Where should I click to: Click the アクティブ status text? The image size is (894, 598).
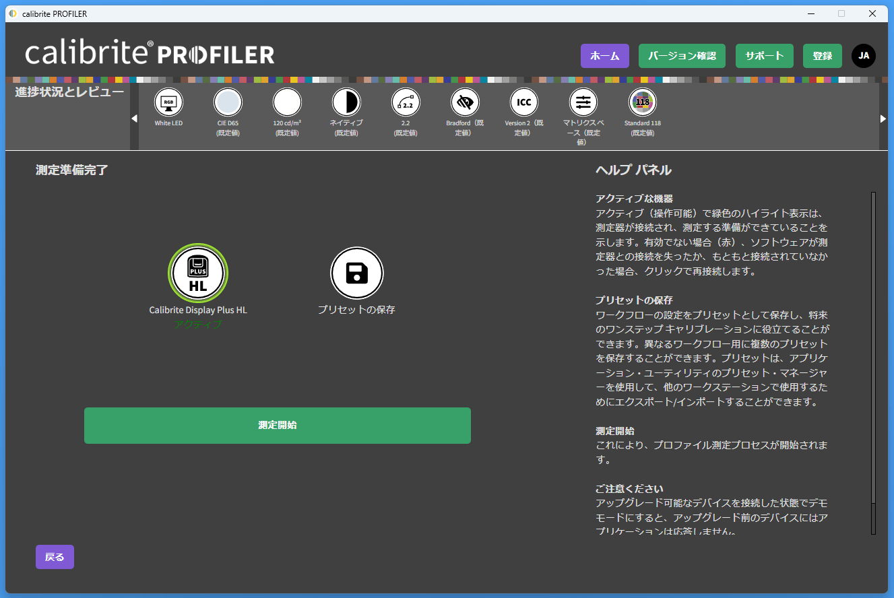198,325
